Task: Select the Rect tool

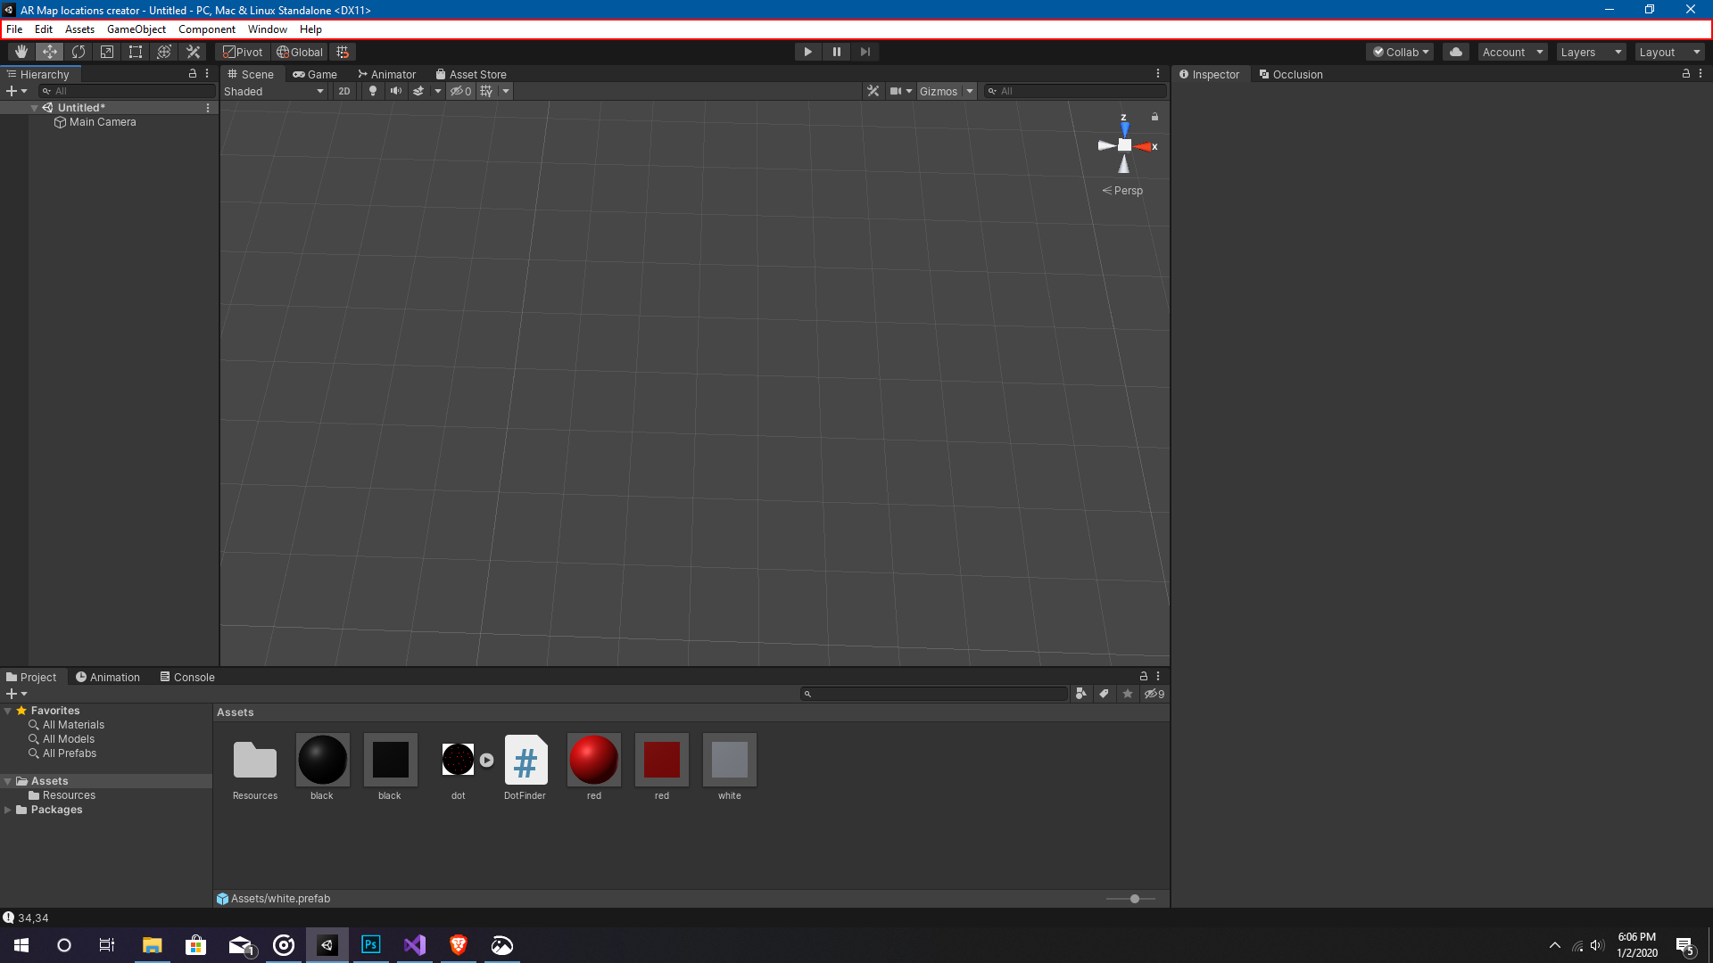Action: (136, 52)
